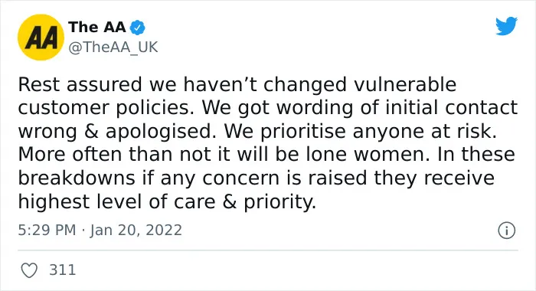This screenshot has width=536, height=291.
Task: Click the line starting 'breakdowns if any'
Action: pyautogui.click(x=256, y=178)
